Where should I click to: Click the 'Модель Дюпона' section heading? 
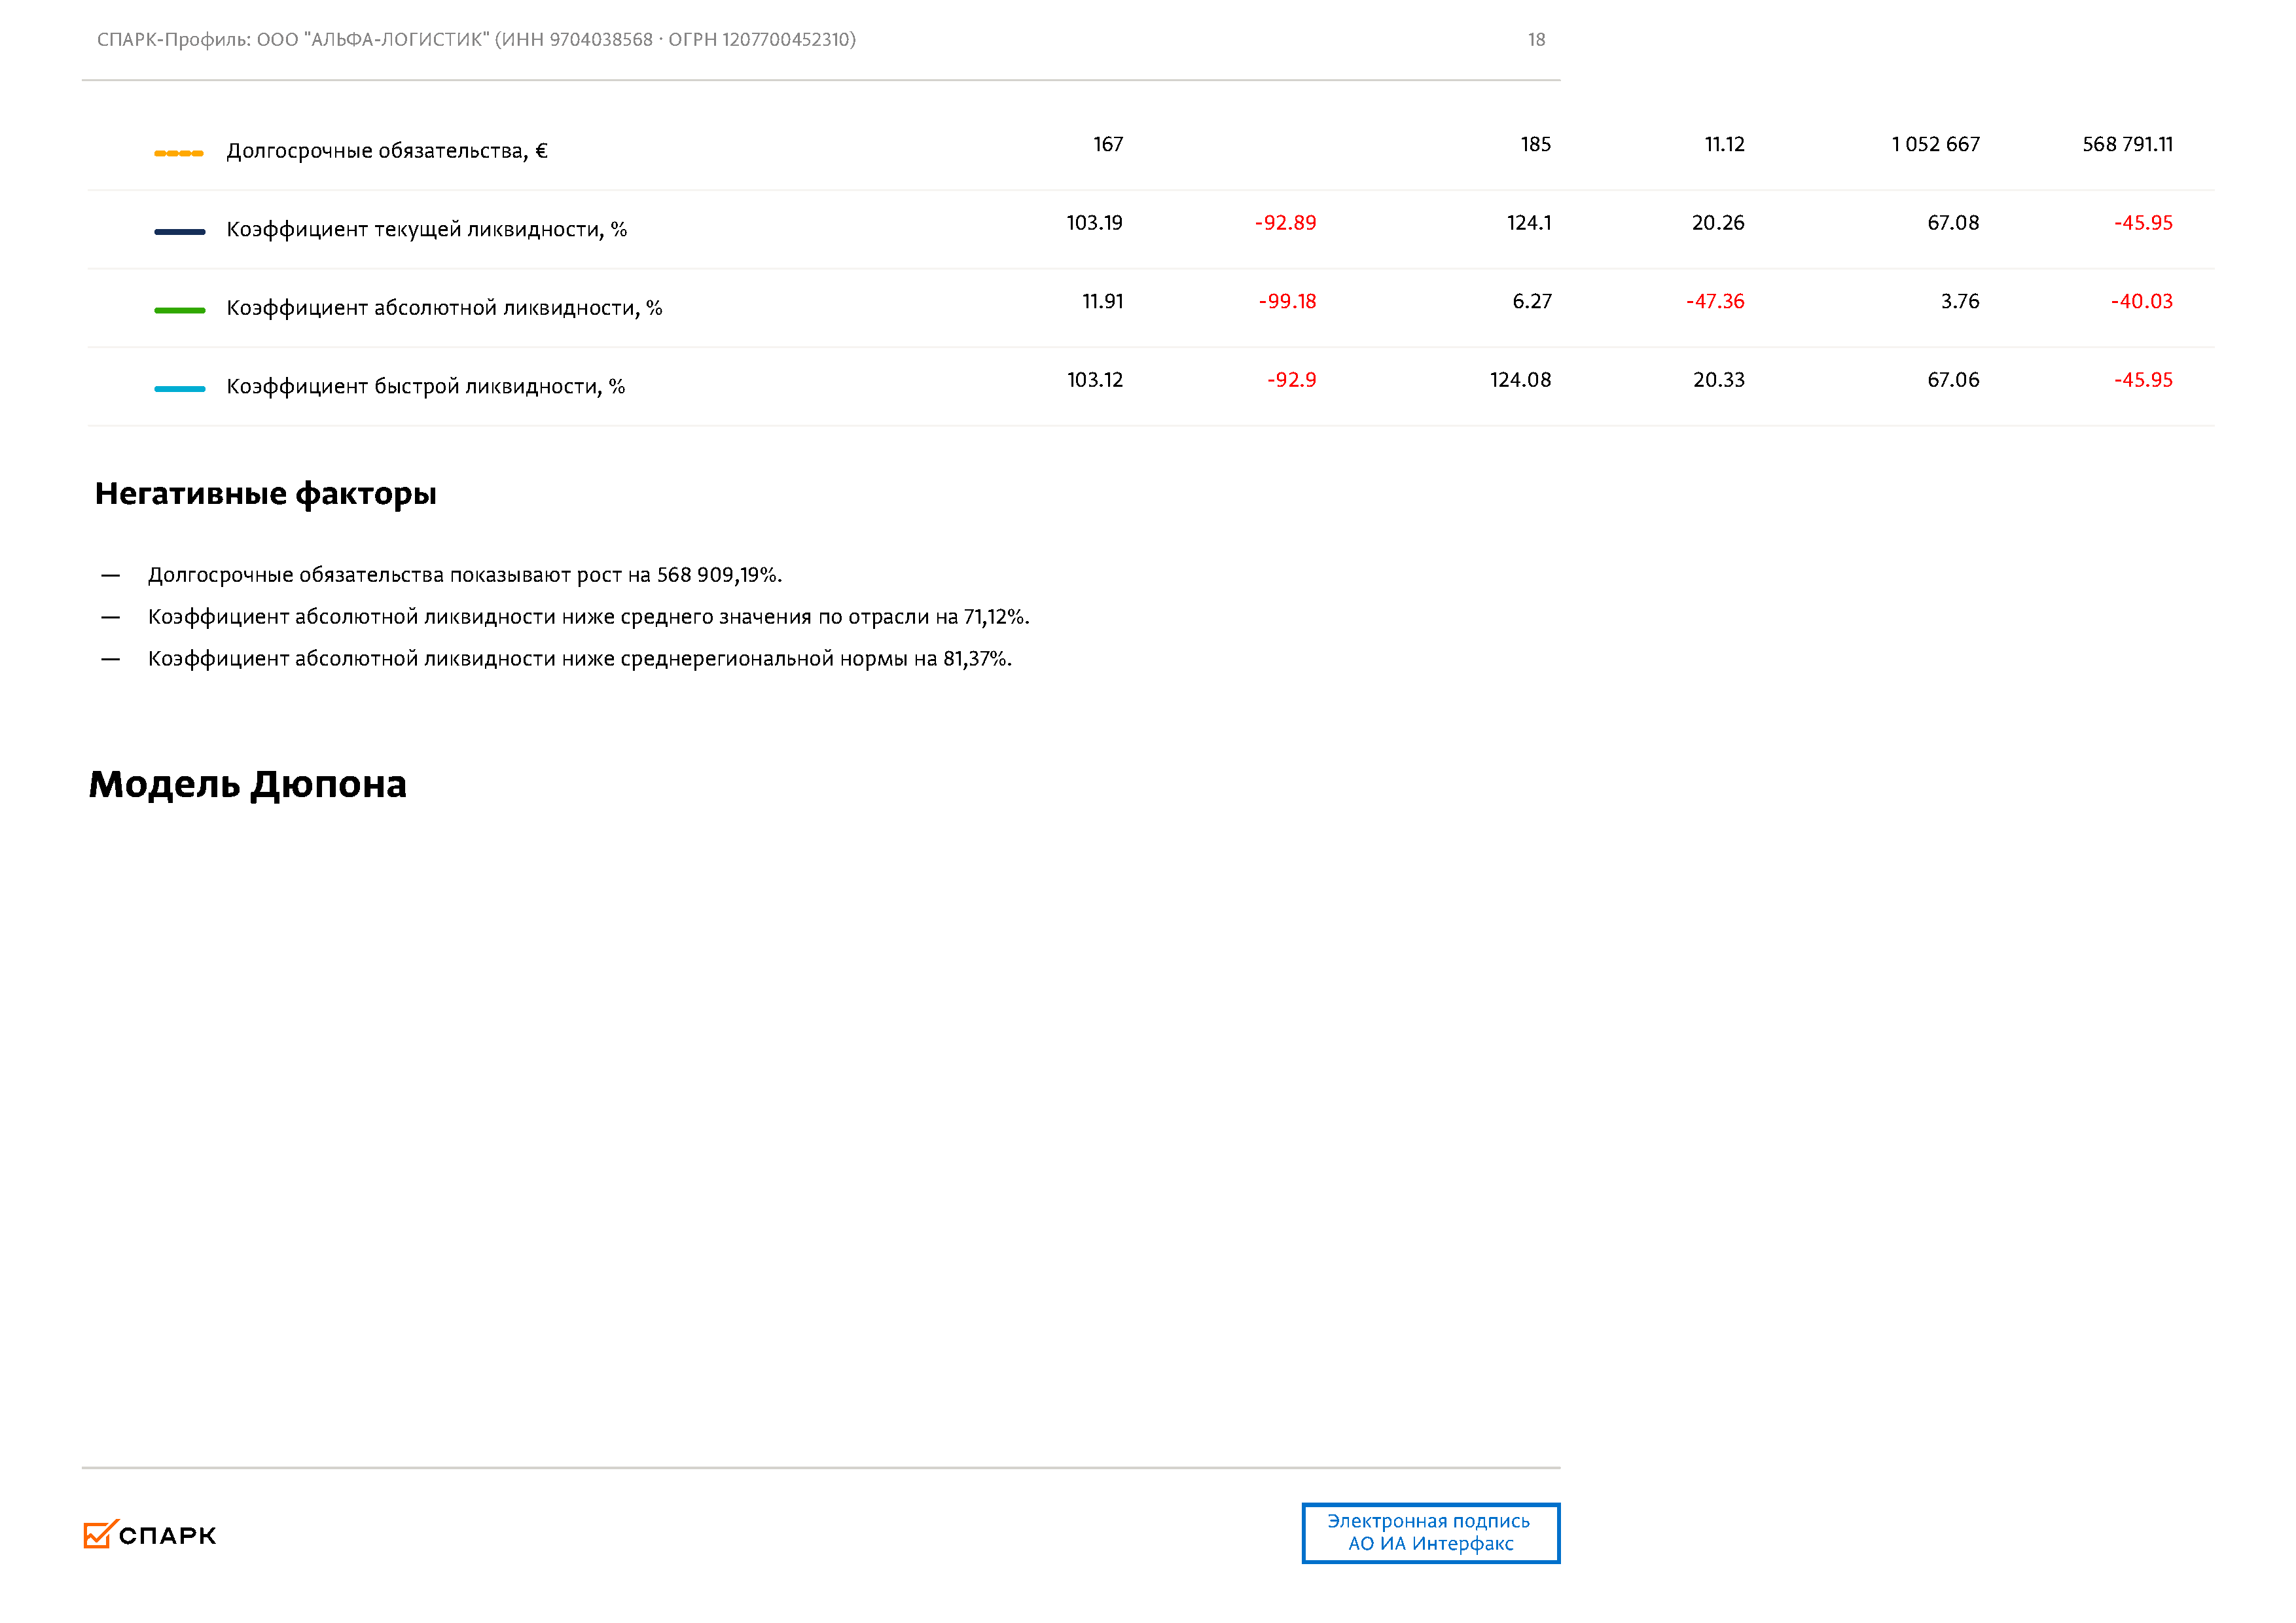point(247,784)
